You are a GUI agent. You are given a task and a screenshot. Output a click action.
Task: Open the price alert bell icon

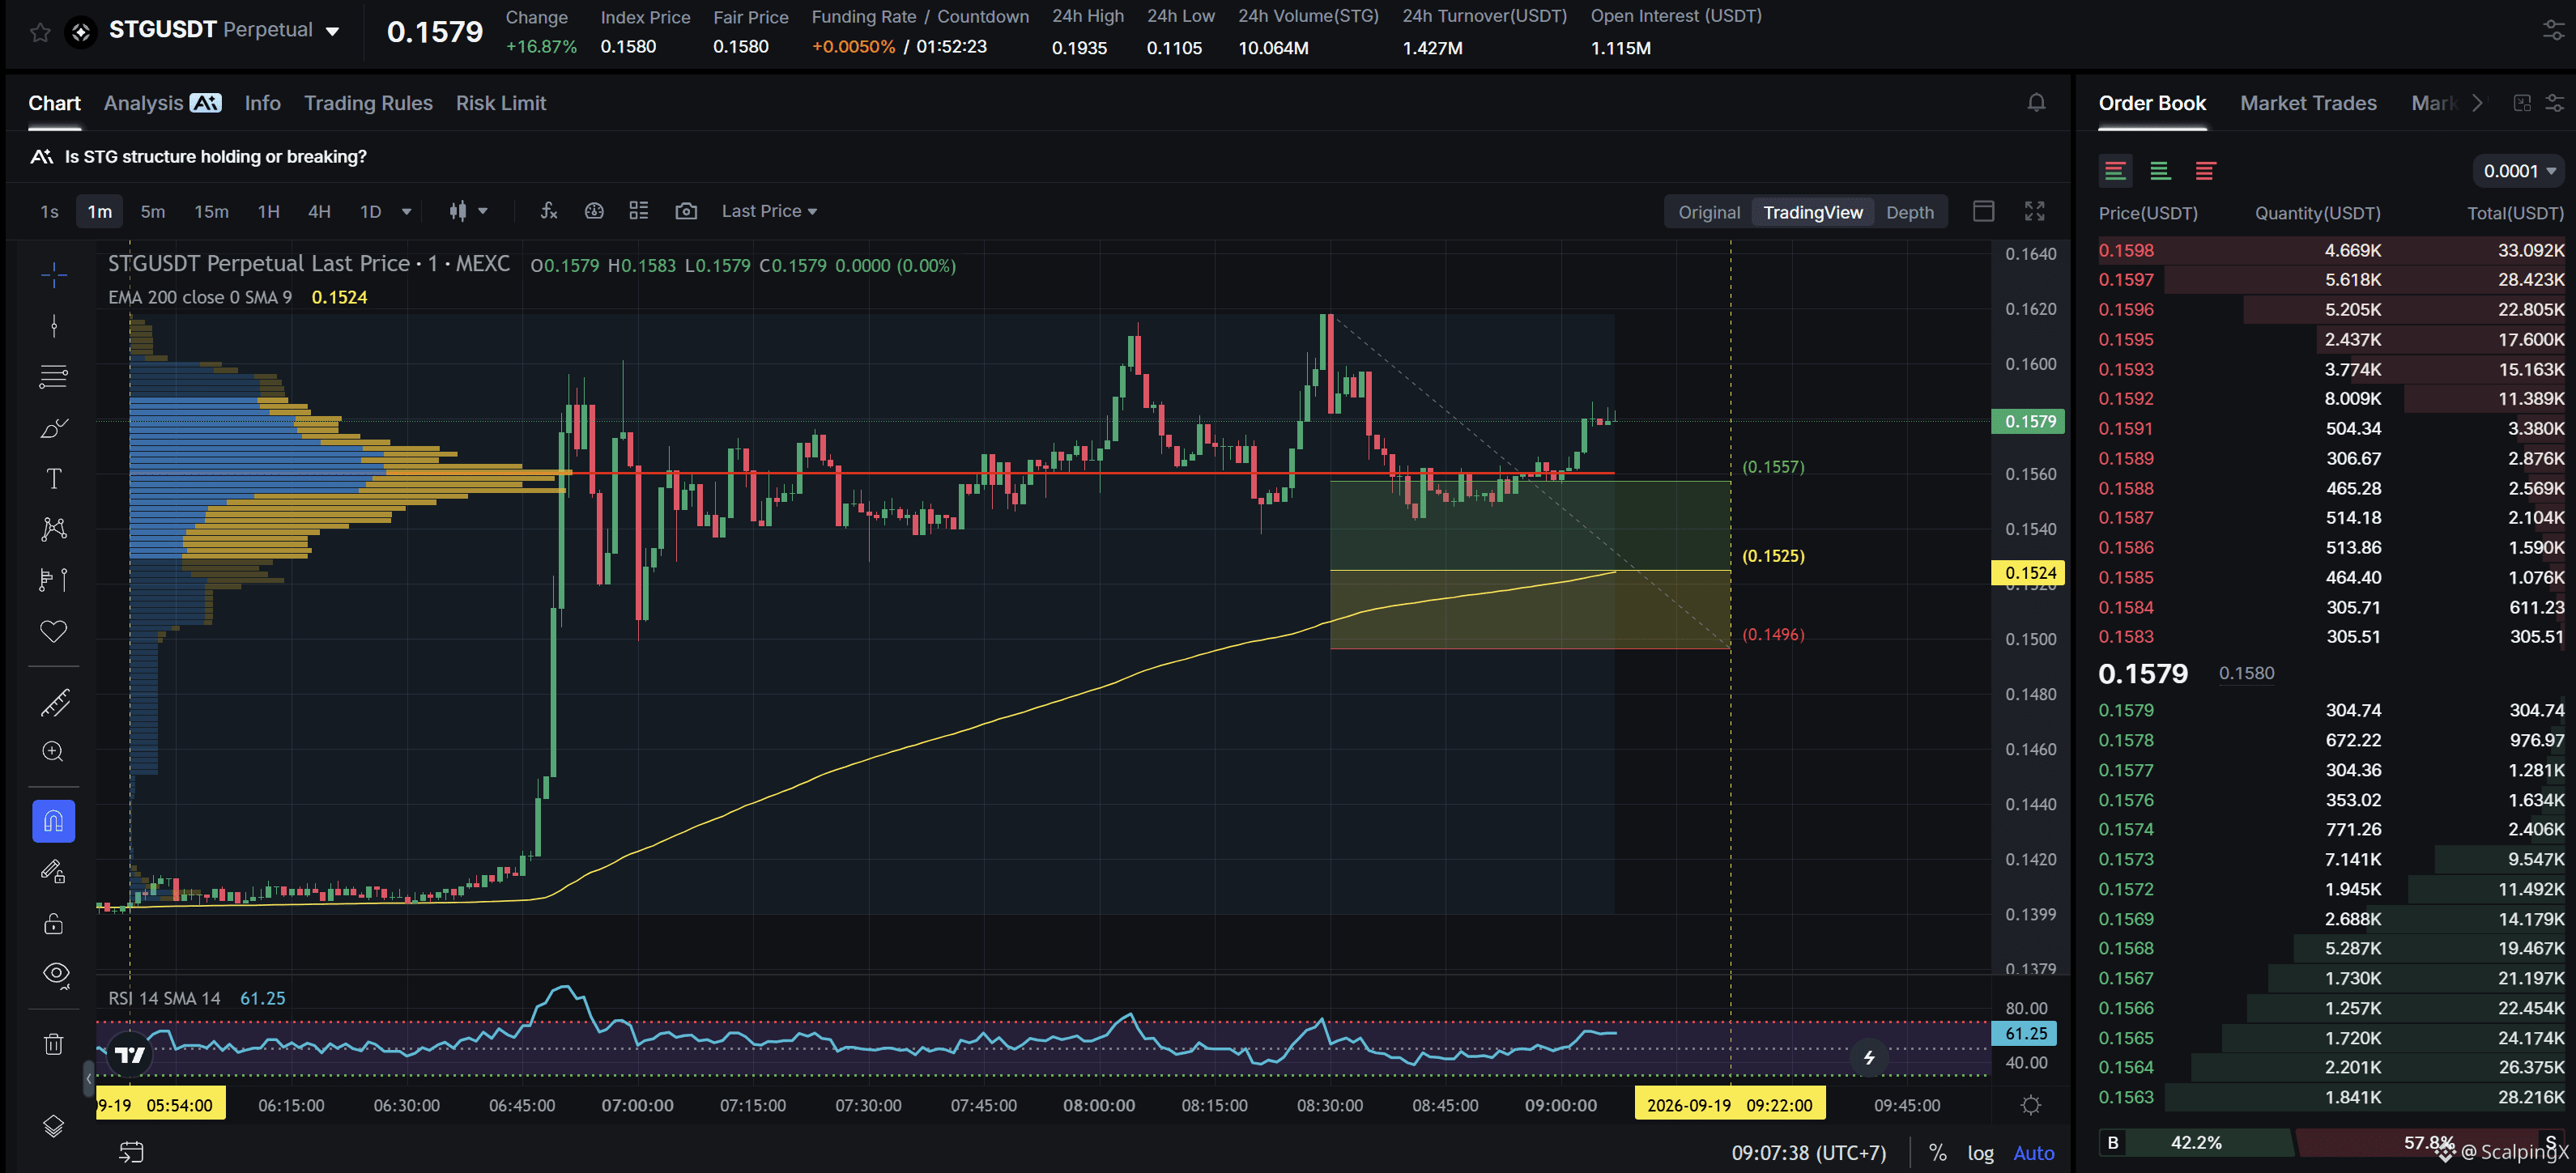coord(2036,103)
